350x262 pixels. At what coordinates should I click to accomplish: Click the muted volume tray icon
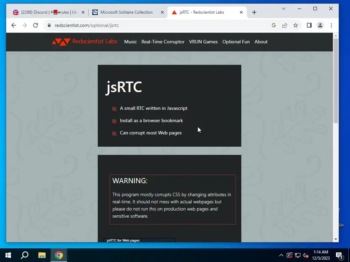click(306, 255)
